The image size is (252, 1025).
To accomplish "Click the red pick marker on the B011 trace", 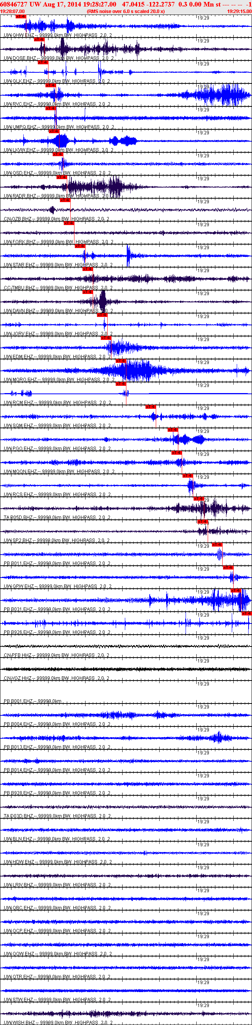I will click(x=217, y=545).
